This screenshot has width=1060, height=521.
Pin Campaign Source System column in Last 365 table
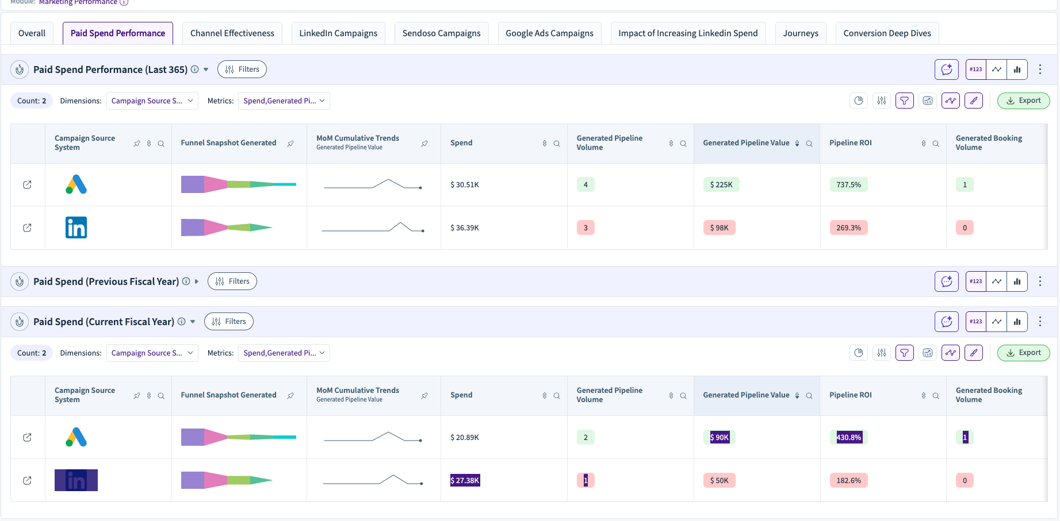(x=137, y=144)
